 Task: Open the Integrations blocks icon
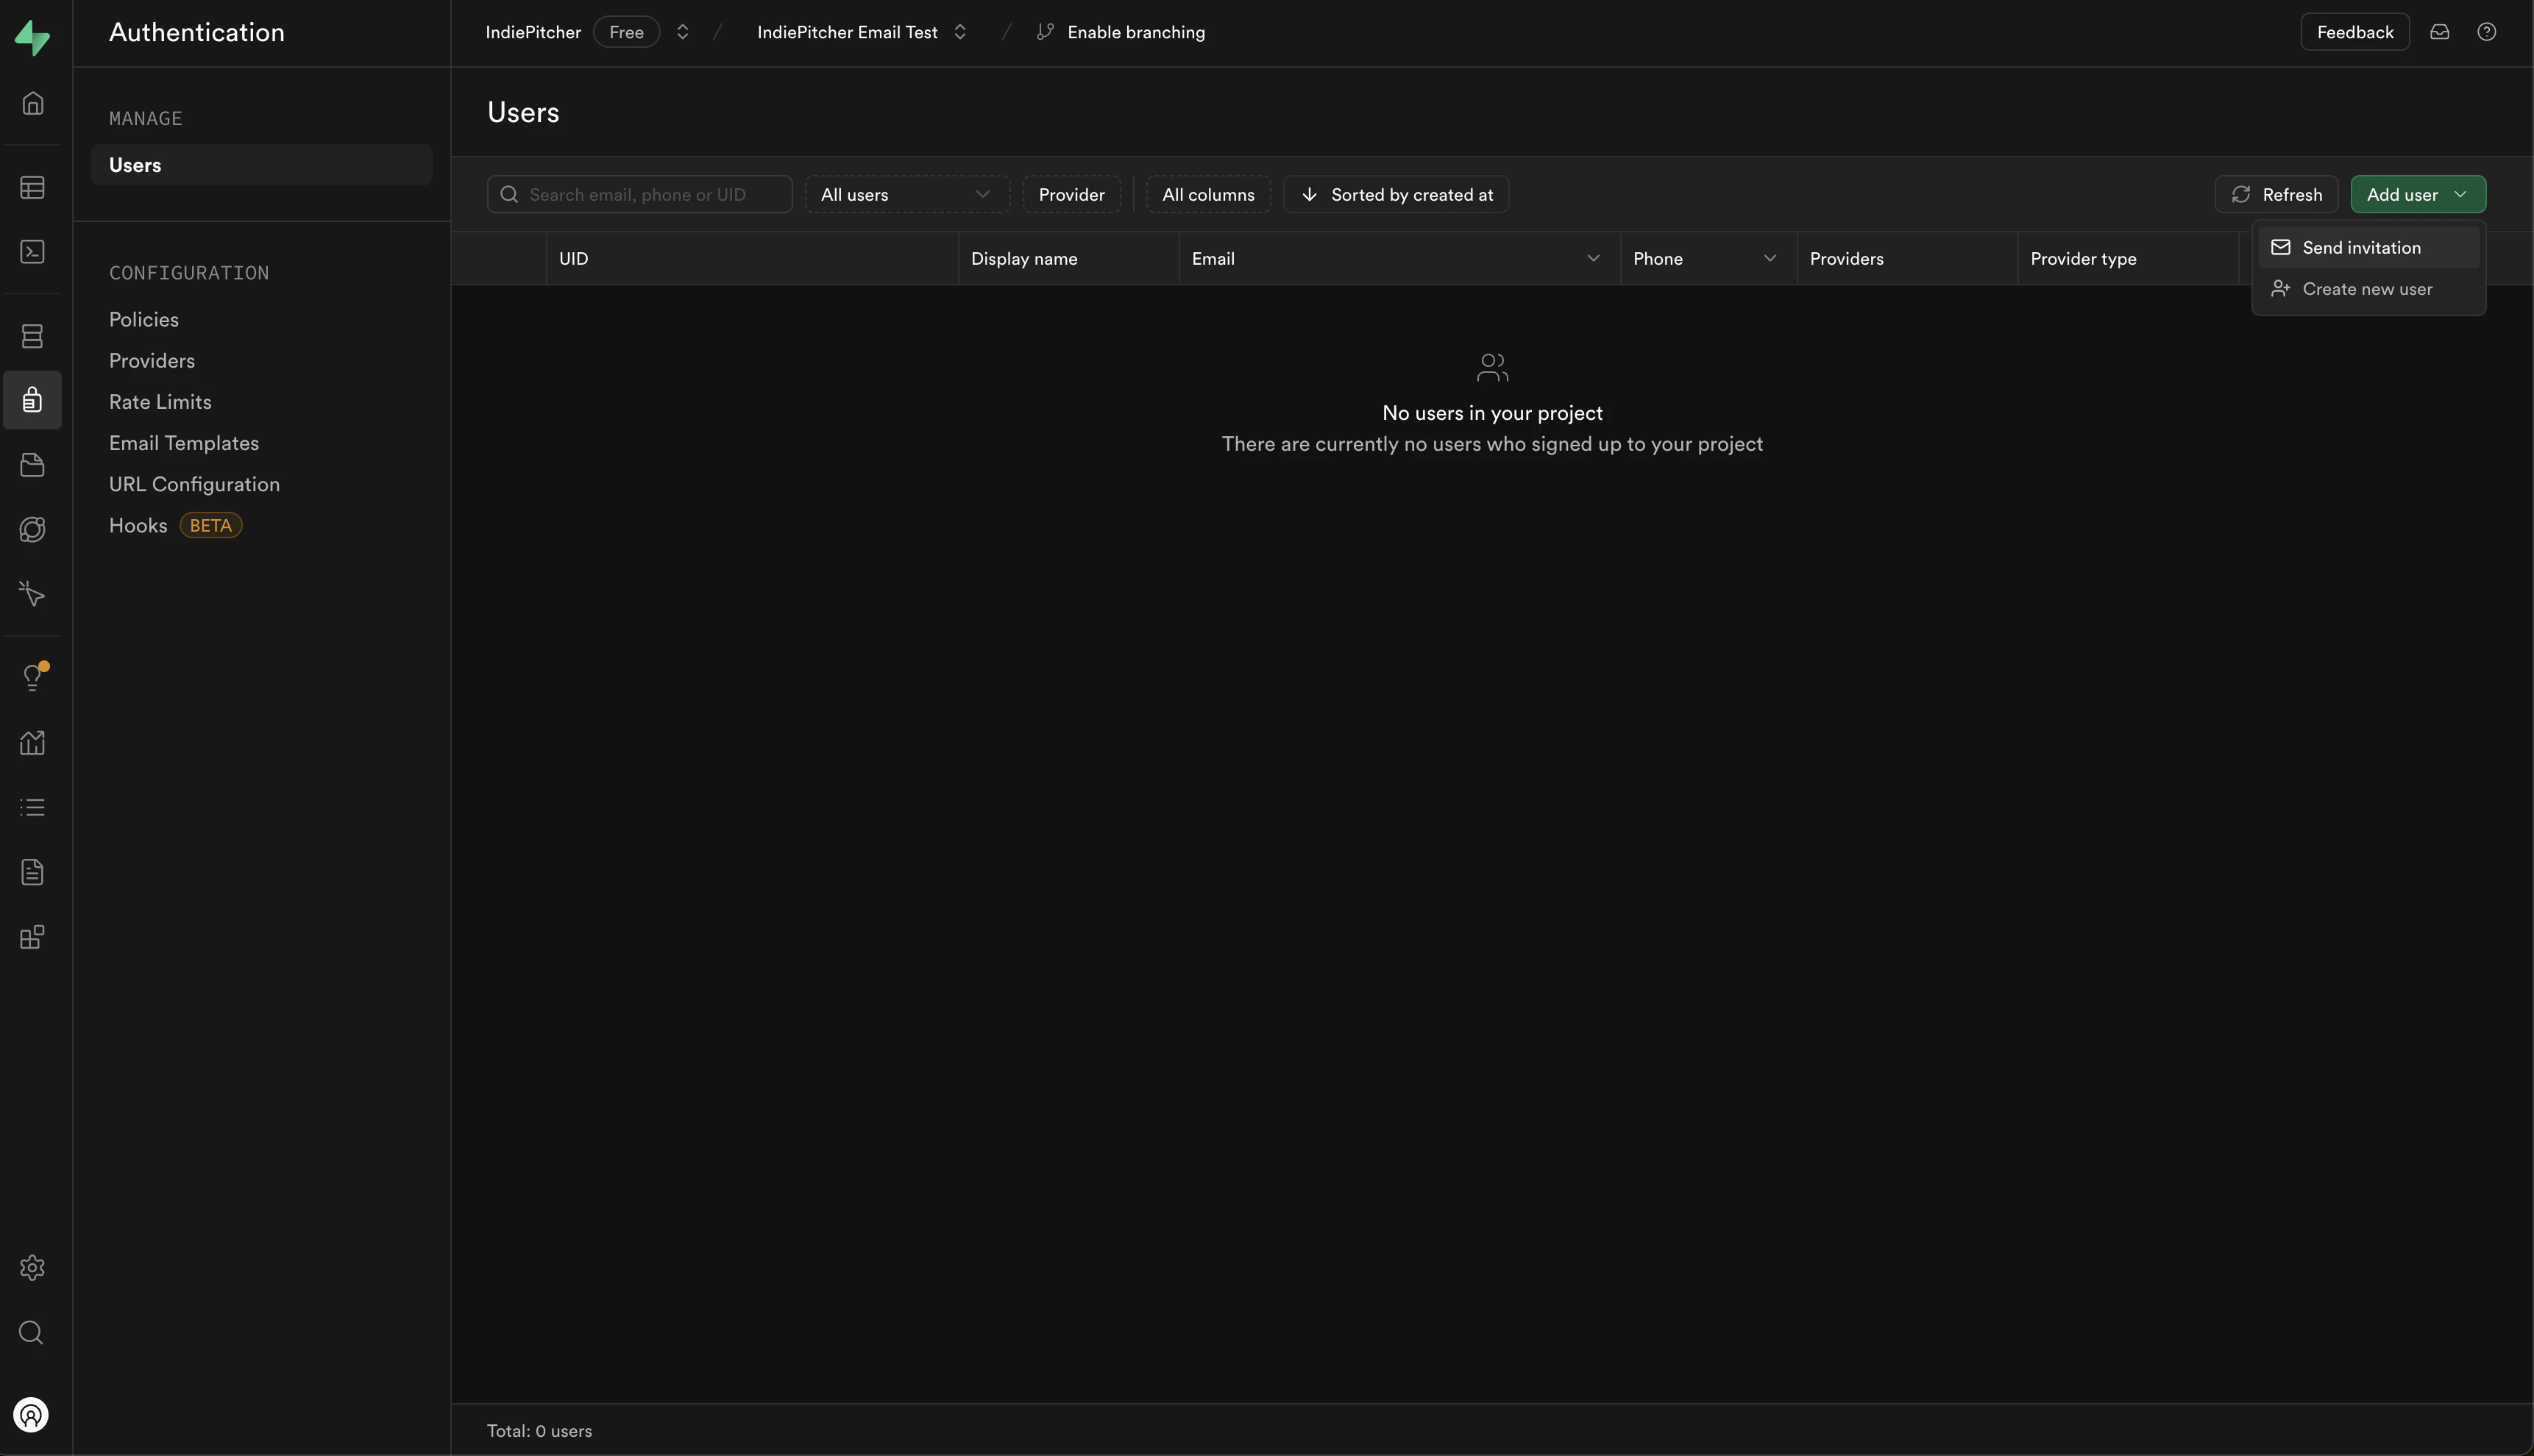click(32, 937)
